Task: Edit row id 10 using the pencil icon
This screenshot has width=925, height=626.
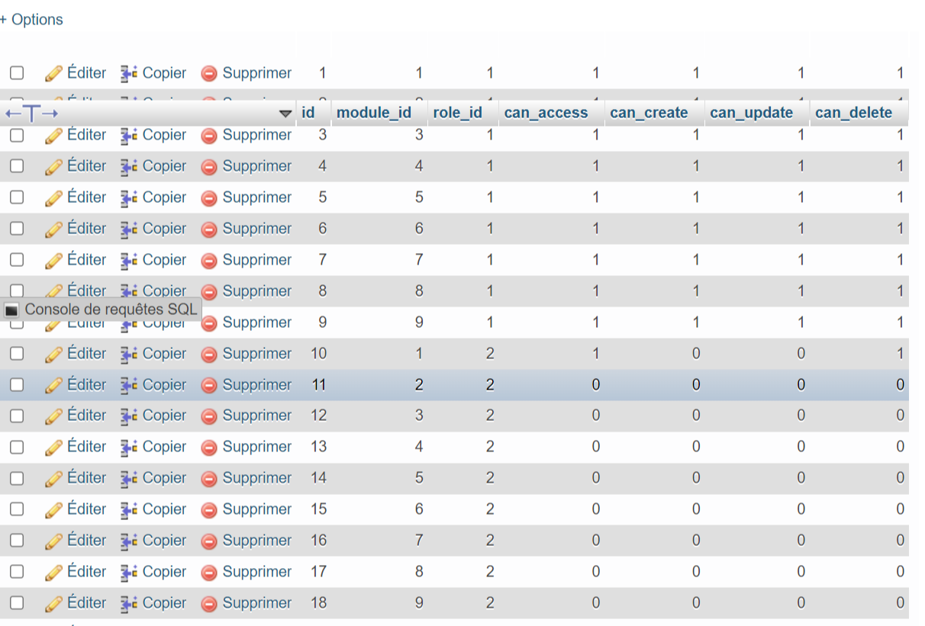Action: [x=53, y=355]
